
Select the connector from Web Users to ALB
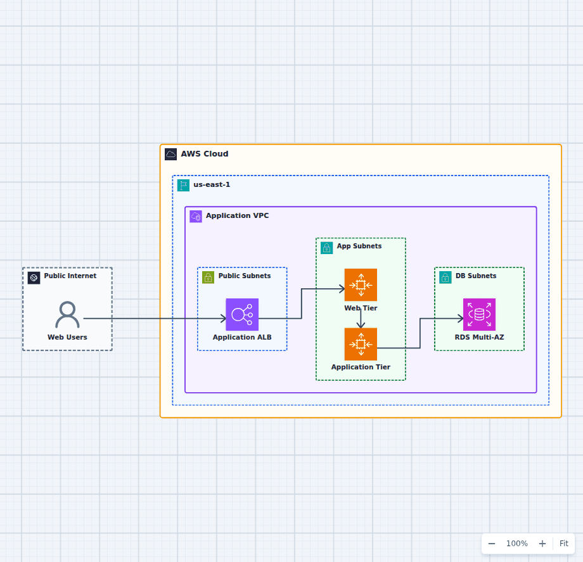pyautogui.click(x=154, y=319)
